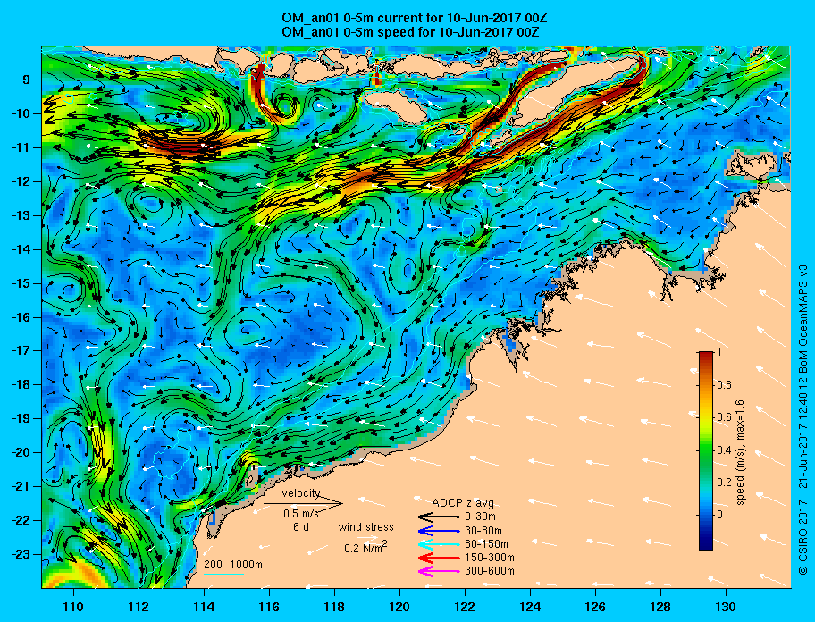Click the color bar tick label '0.4'
Screen dimensions: 815x622
(724, 450)
